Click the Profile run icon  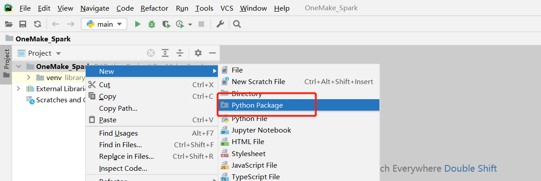click(x=180, y=24)
